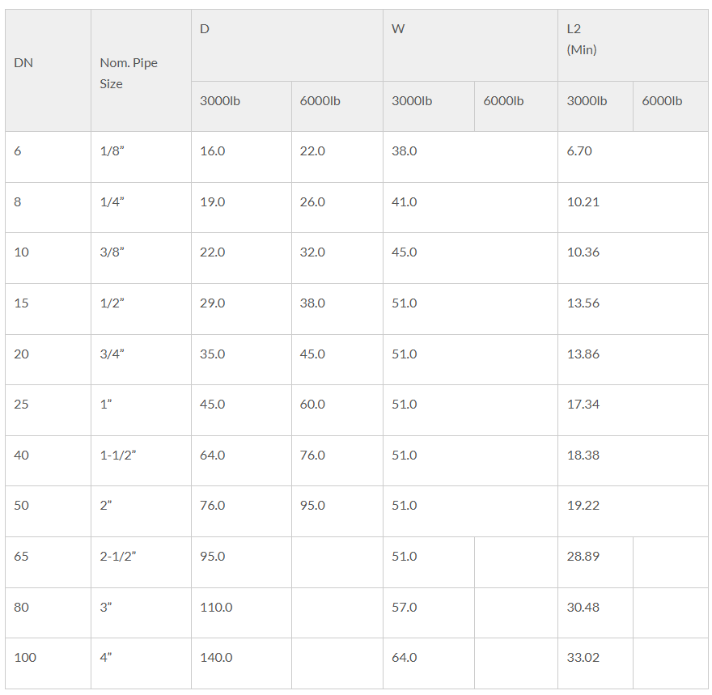Select the 1/8" pipe size cell
The width and height of the screenshot is (712, 695).
pos(112,151)
